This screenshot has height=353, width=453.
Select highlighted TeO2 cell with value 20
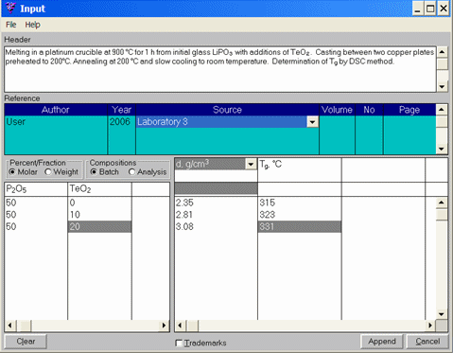point(99,226)
